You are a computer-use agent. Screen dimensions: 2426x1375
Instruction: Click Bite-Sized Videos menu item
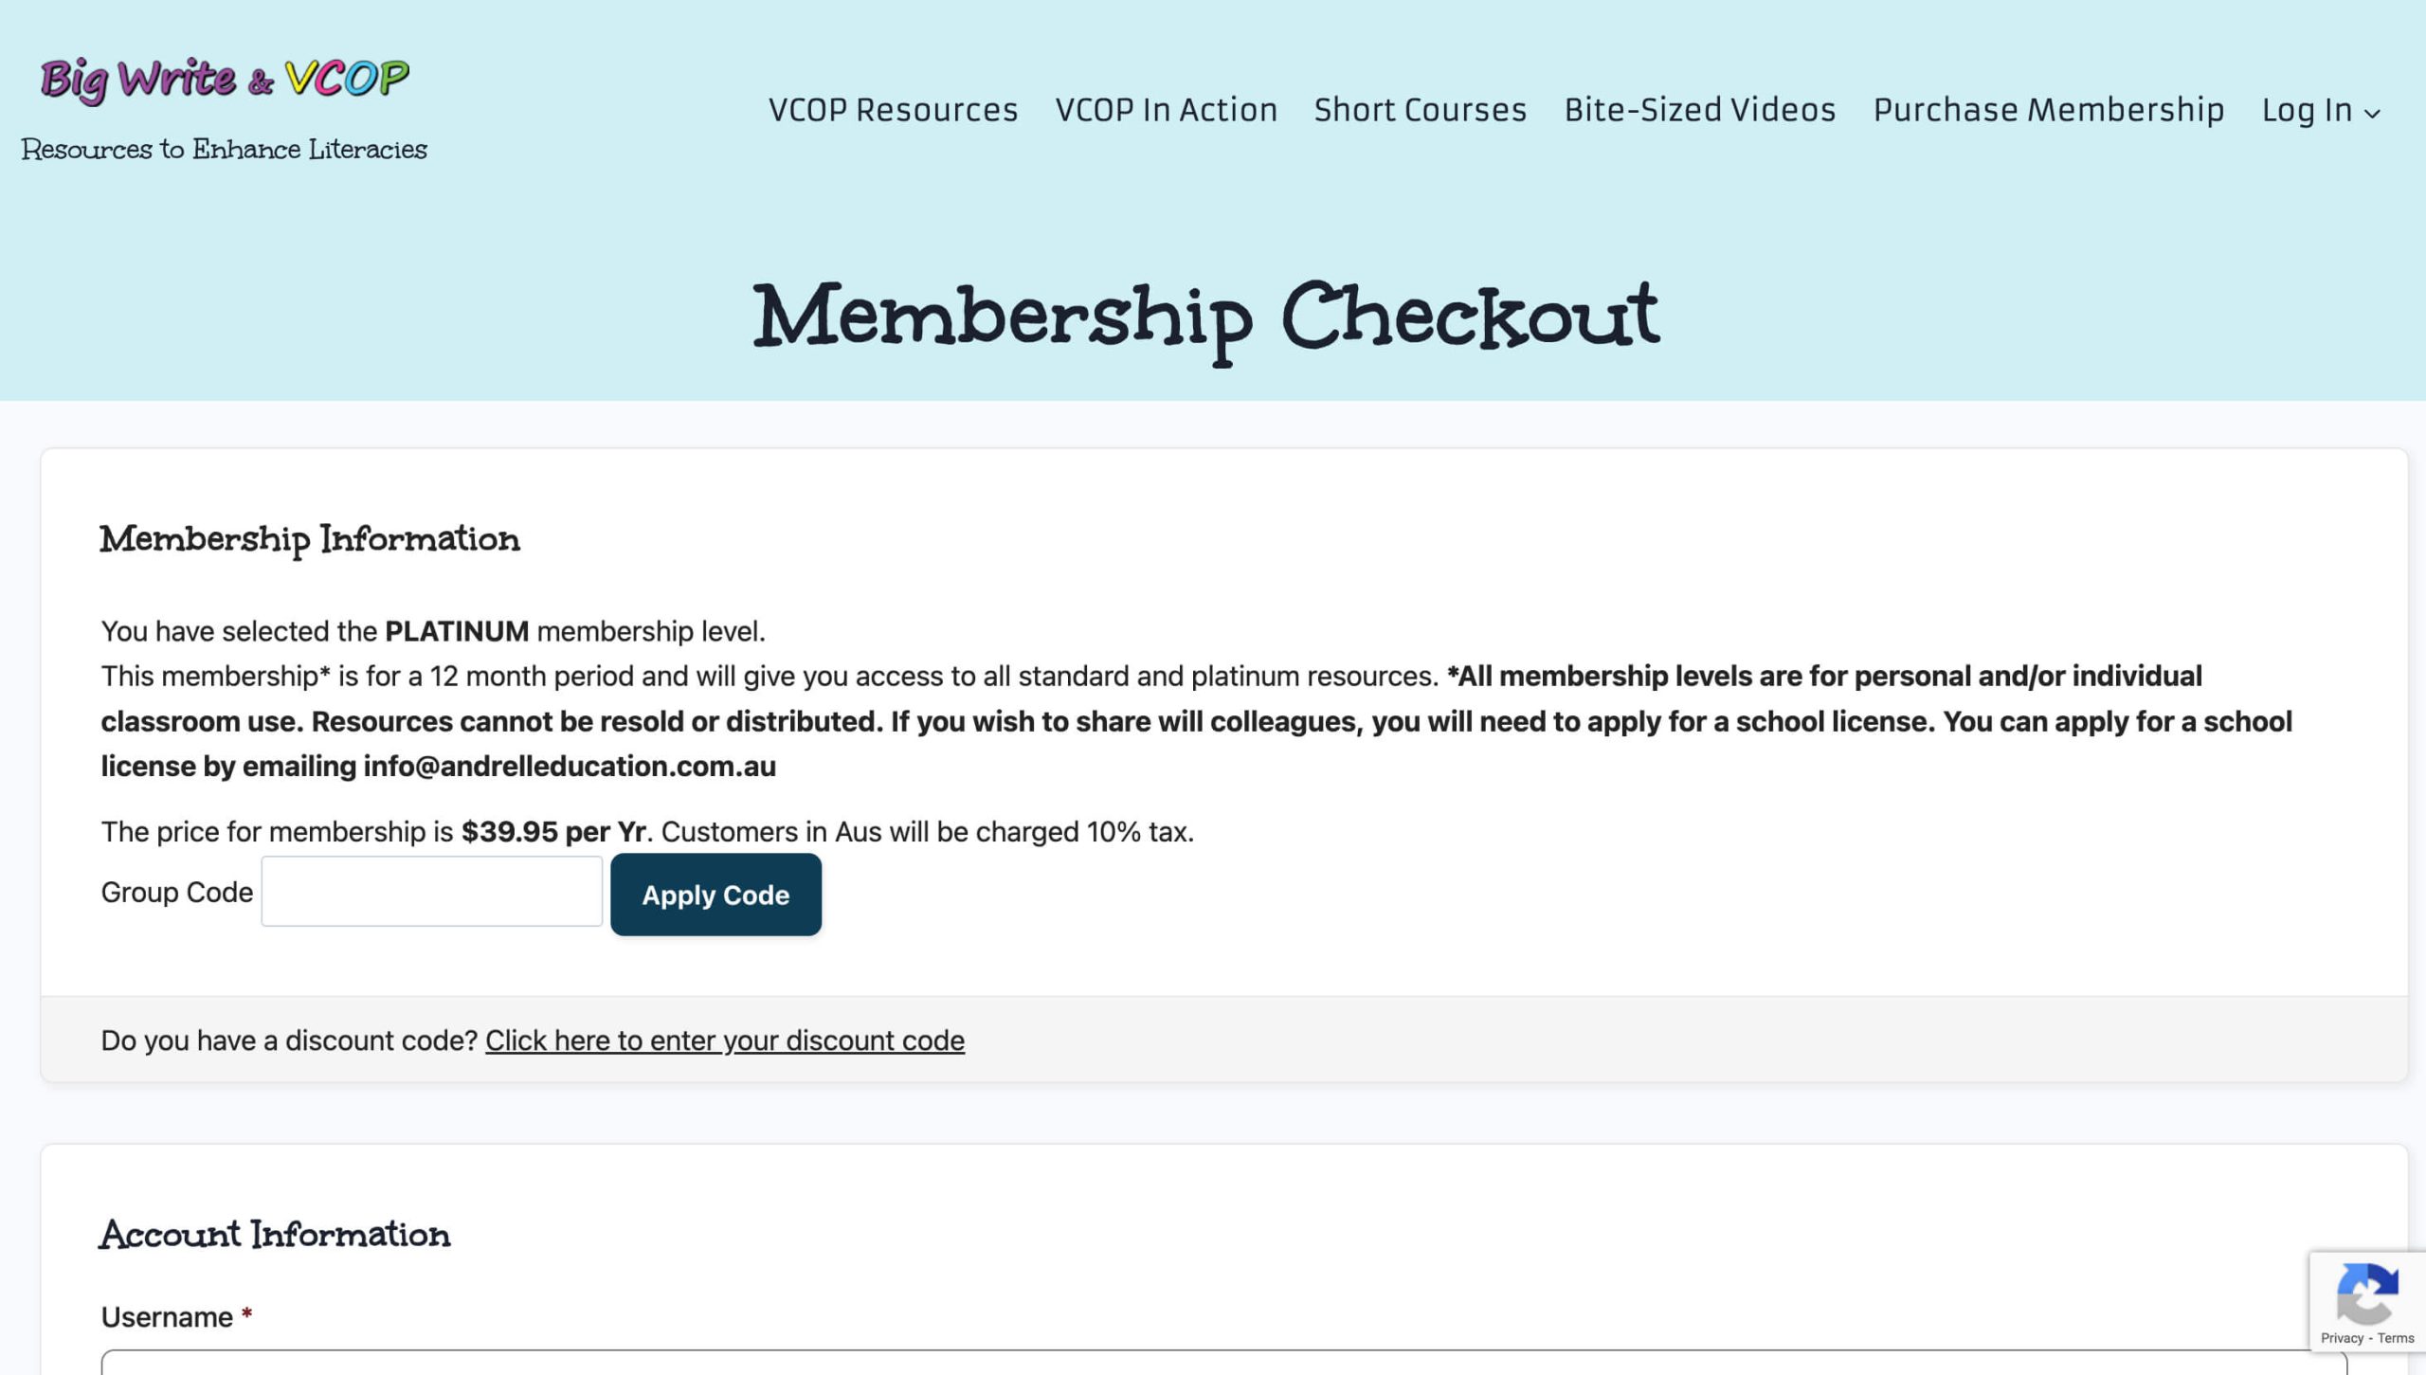click(x=1699, y=108)
